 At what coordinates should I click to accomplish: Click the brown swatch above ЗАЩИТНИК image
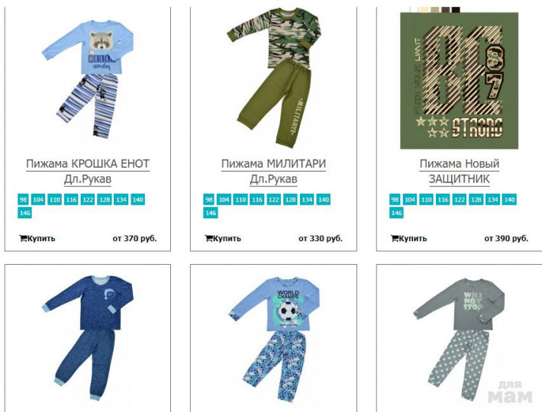click(446, 10)
